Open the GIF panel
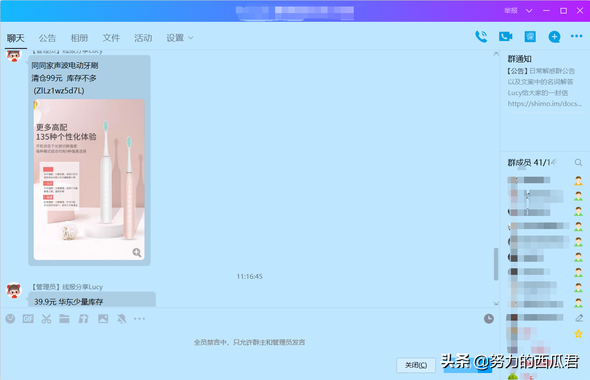This screenshot has height=380, width=590. click(x=28, y=318)
